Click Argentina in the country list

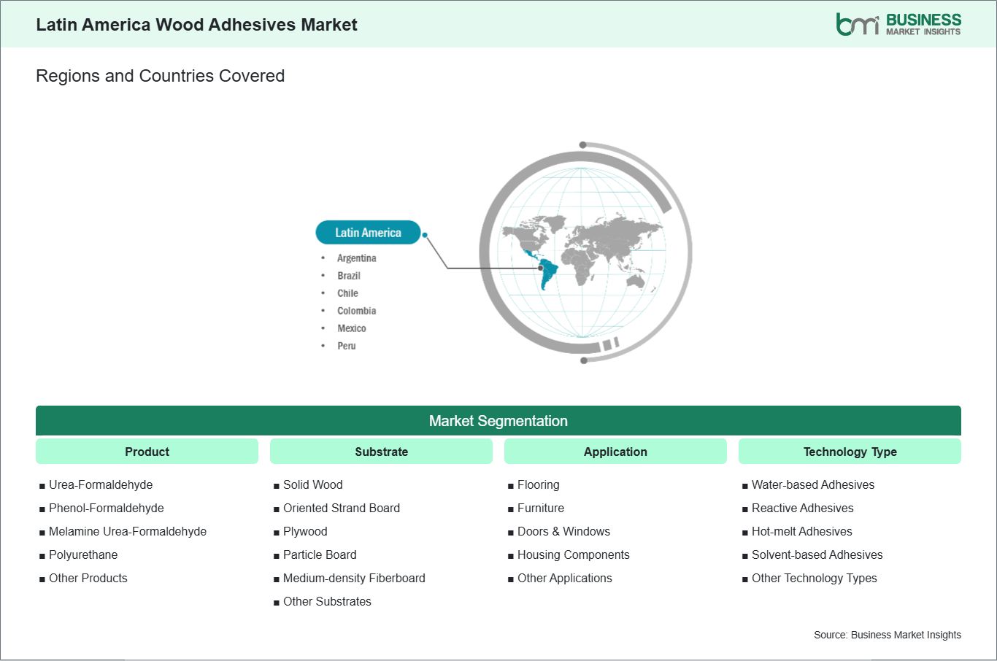tap(356, 258)
